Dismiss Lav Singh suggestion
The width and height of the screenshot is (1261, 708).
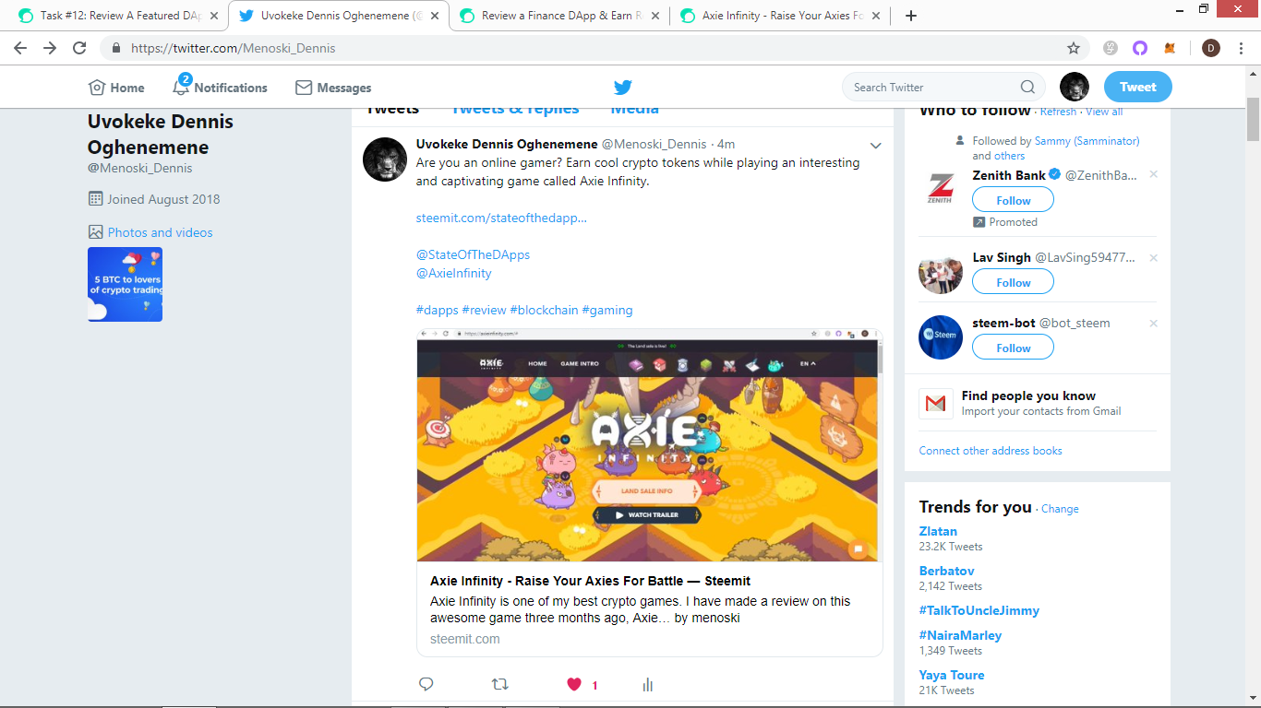[1153, 257]
